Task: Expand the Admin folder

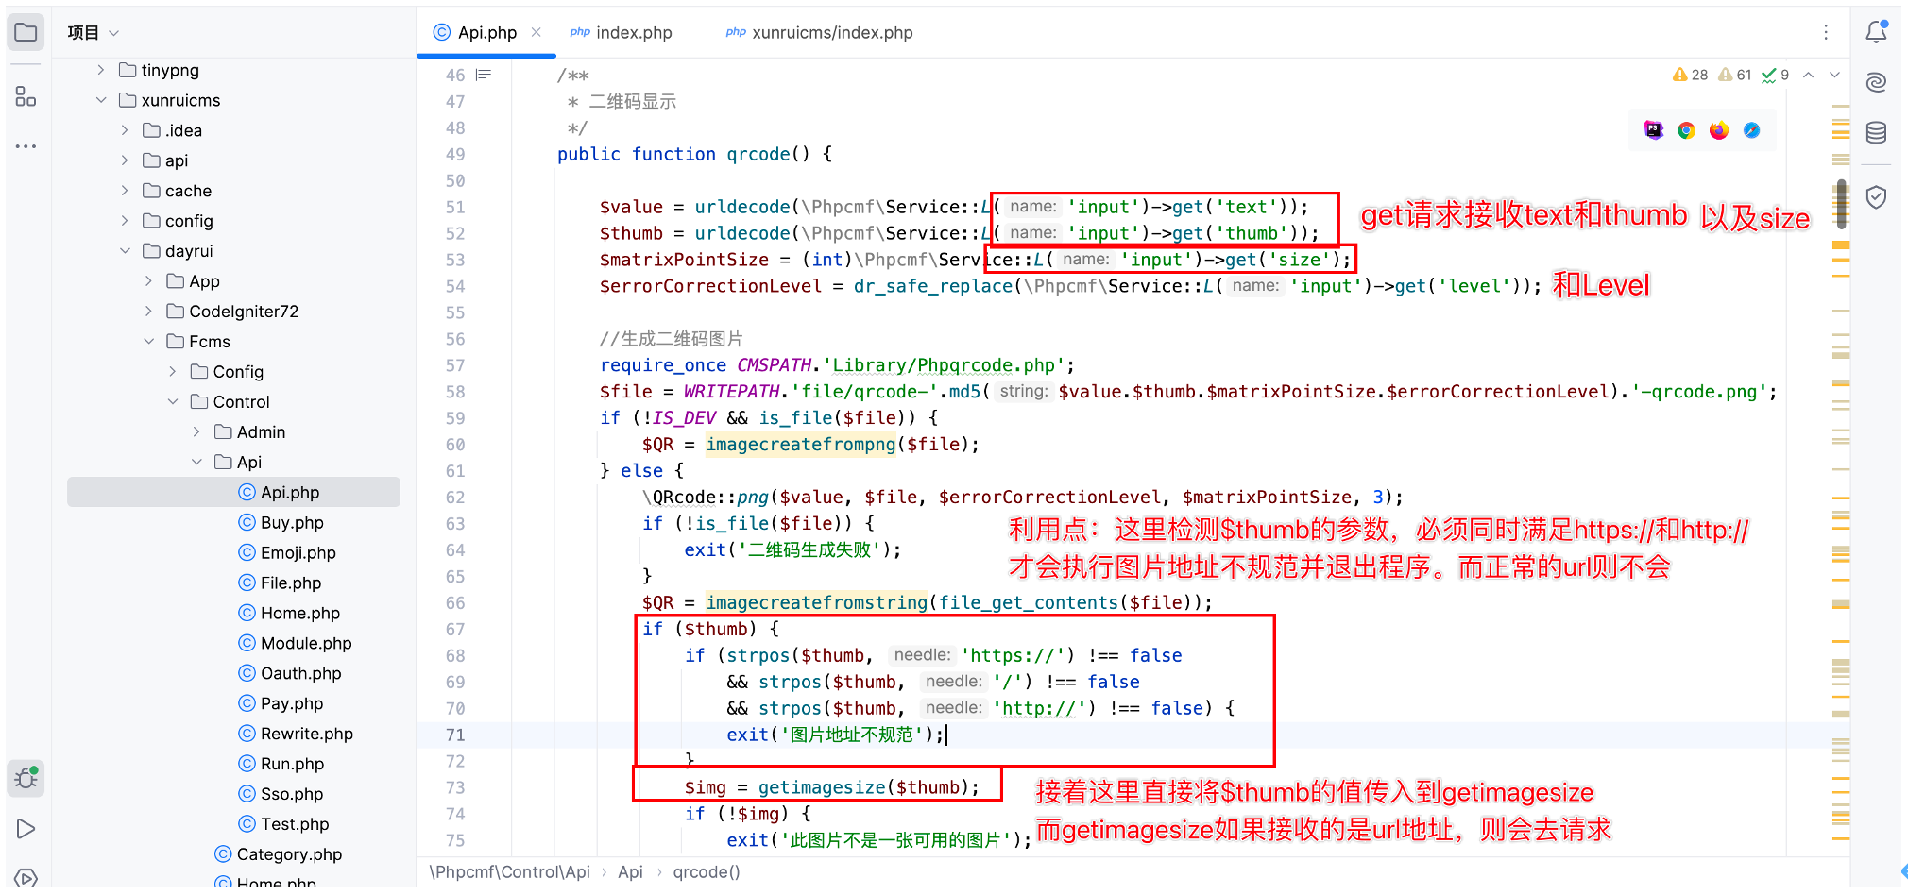Action: 196,432
